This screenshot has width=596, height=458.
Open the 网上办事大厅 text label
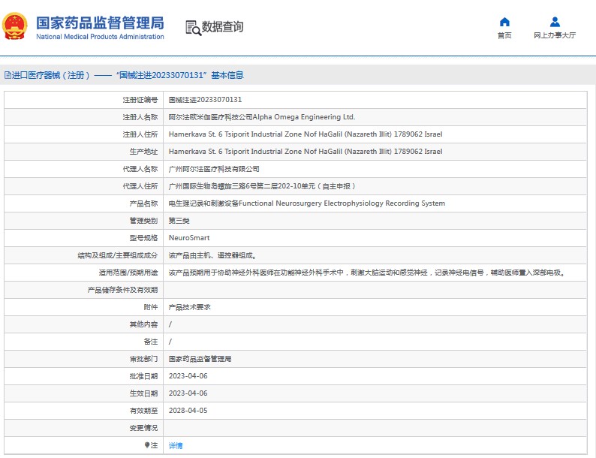(x=555, y=36)
